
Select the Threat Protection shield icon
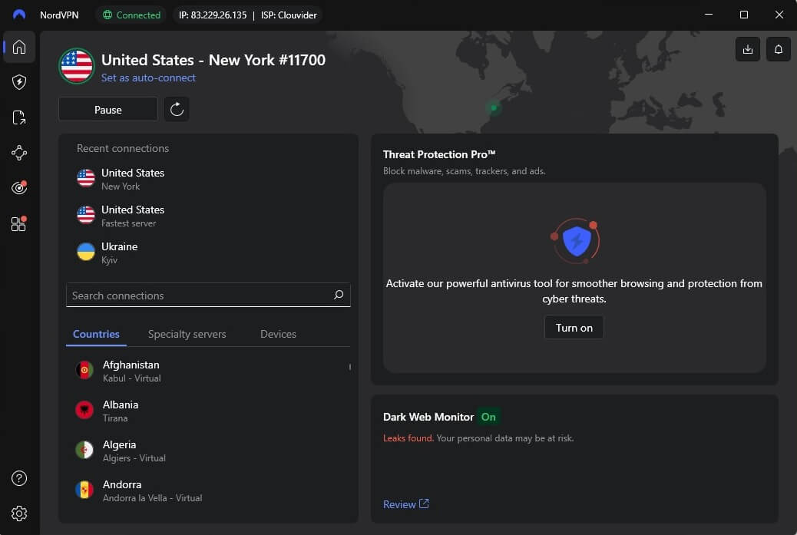click(x=18, y=82)
